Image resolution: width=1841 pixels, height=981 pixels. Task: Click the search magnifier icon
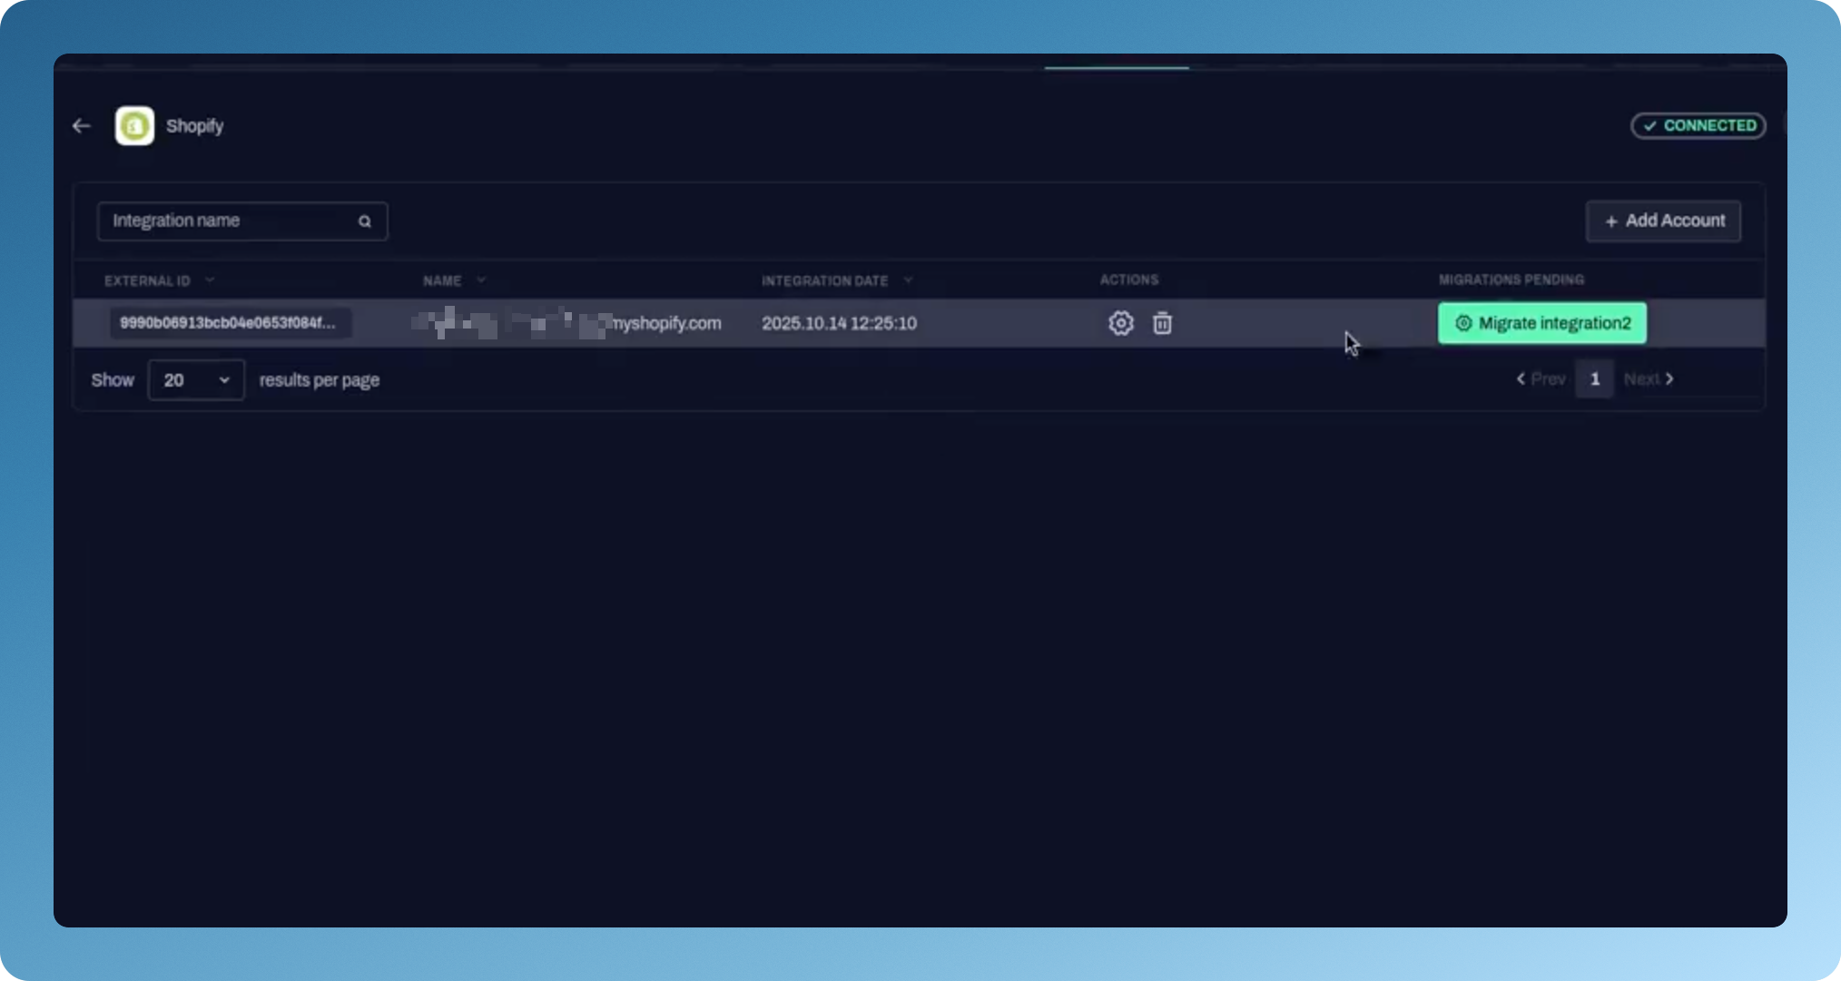pos(364,221)
